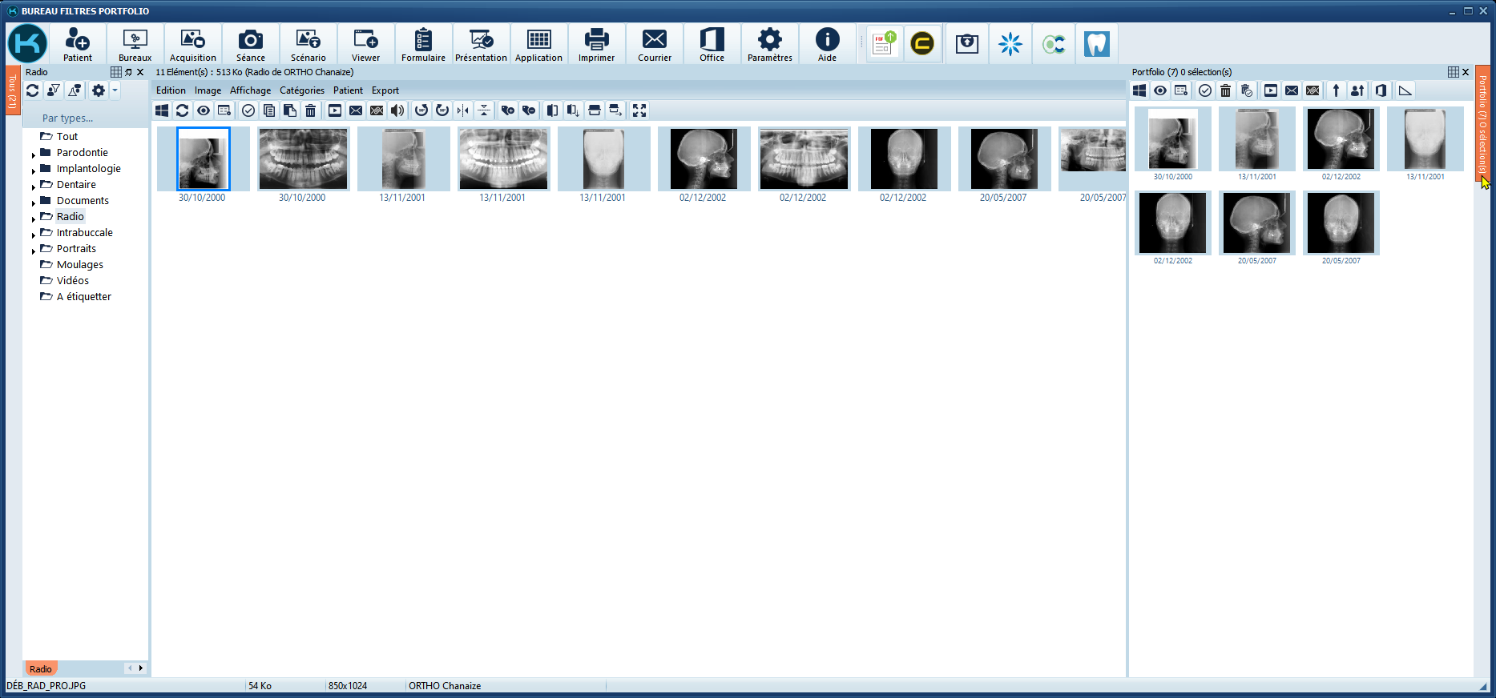Open the Affichage menu

pos(250,90)
